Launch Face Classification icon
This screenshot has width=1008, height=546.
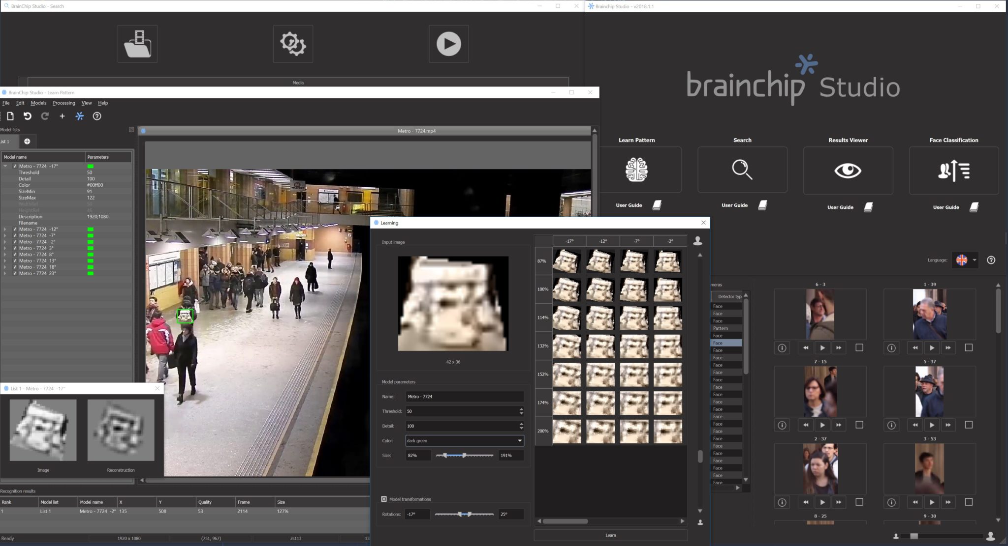click(x=954, y=171)
